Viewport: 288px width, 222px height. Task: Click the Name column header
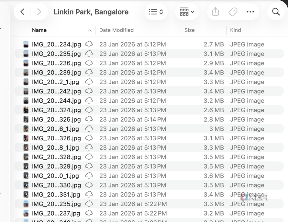click(39, 30)
